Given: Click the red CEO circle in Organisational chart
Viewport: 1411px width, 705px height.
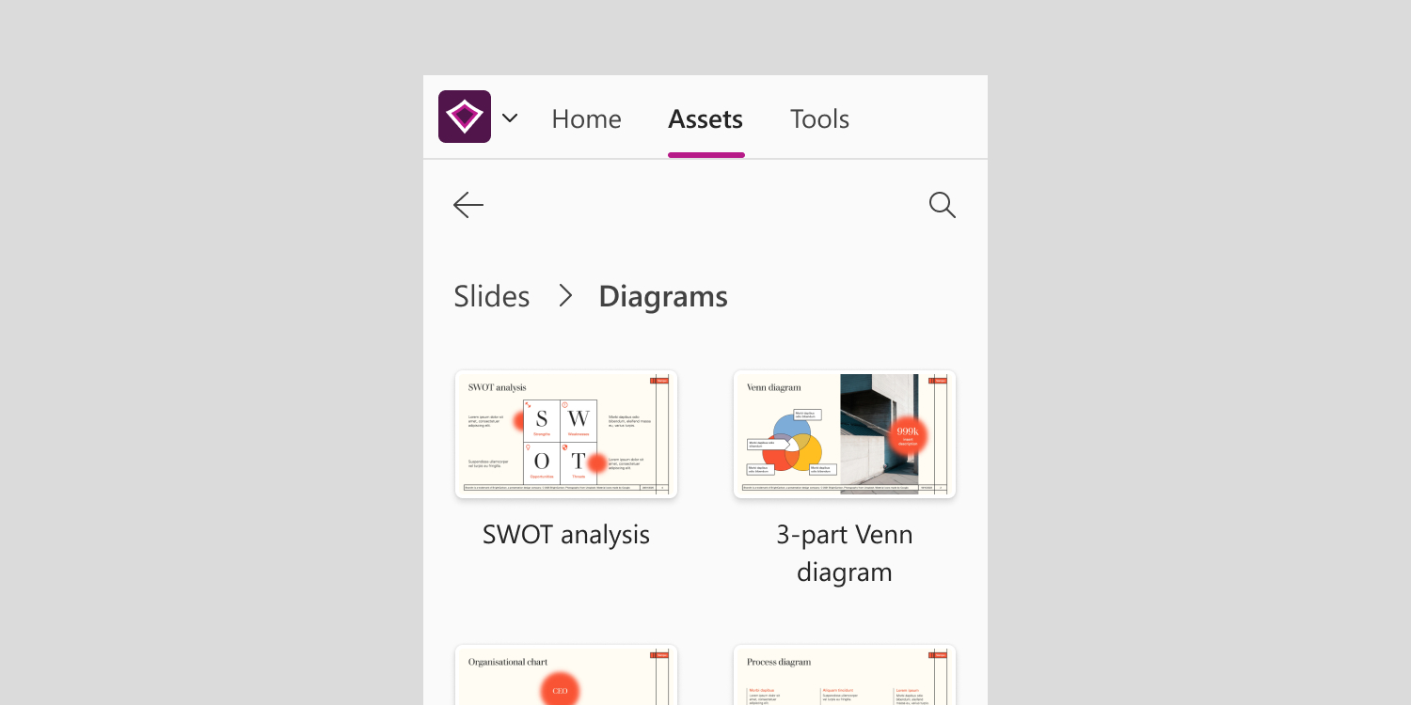Looking at the screenshot, I should coord(560,690).
